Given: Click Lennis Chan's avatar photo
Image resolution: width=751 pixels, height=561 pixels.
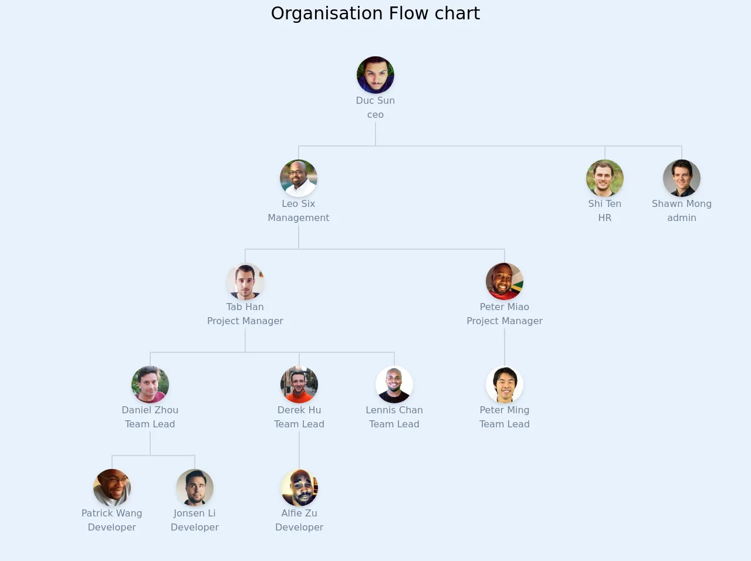Looking at the screenshot, I should click(394, 385).
